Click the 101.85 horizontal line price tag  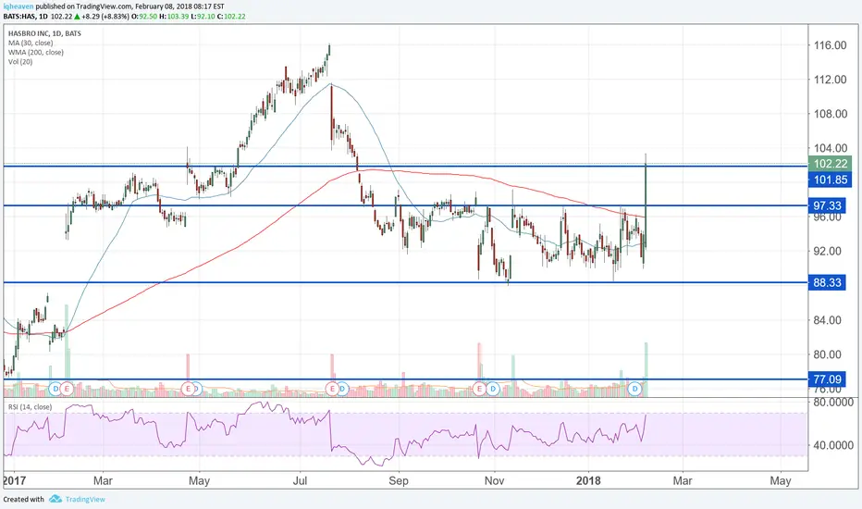pos(831,180)
